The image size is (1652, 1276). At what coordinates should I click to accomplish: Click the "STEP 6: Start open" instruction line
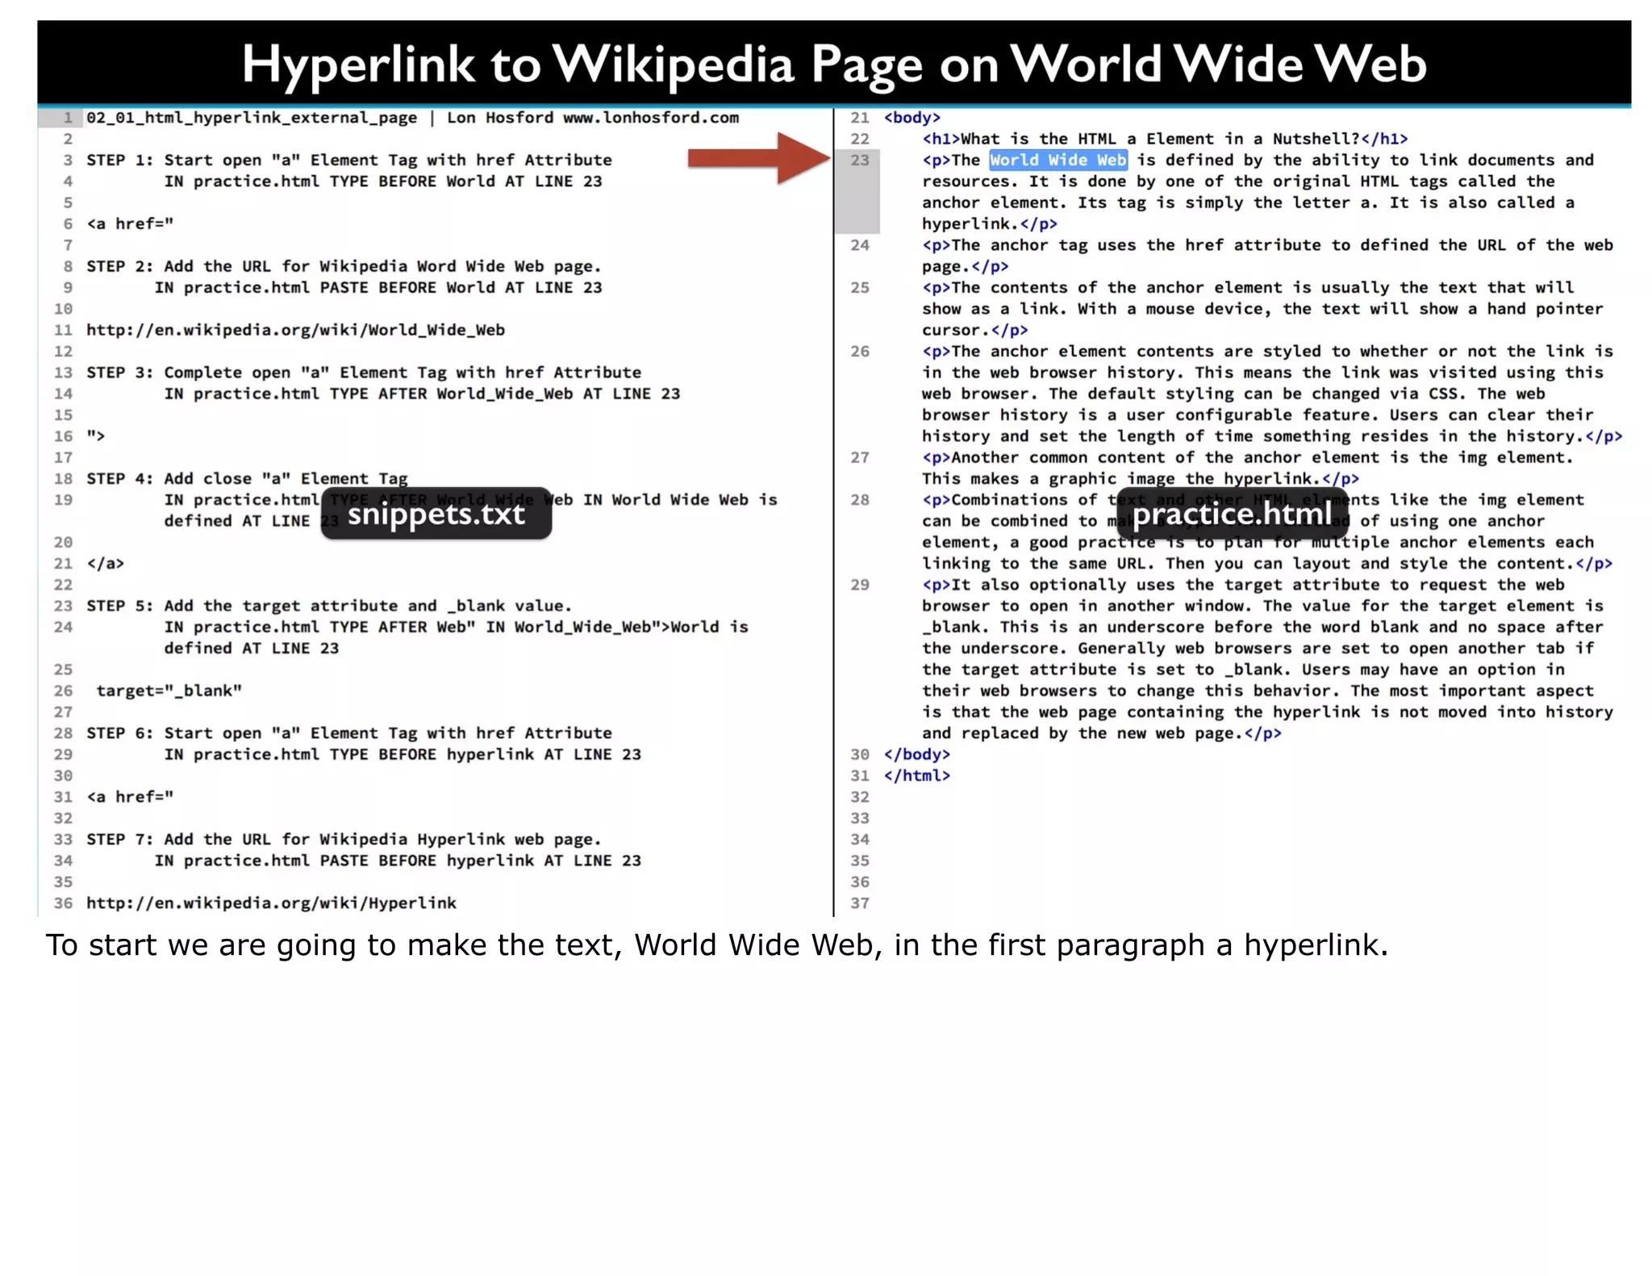click(x=349, y=732)
